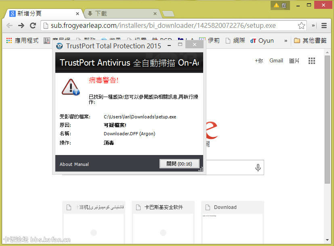Open the About link in TrustPort dialog
Image resolution: width=334 pixels, height=246 pixels.
(66, 164)
